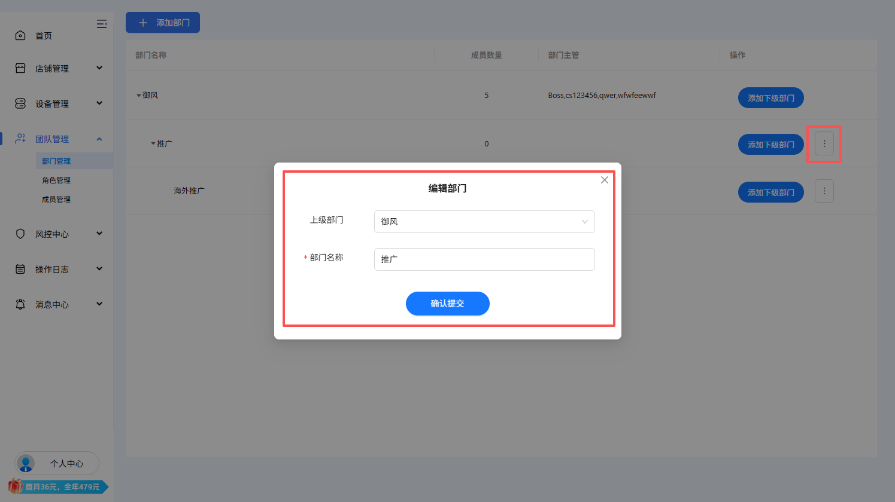The height and width of the screenshot is (502, 895).
Task: Select the 风控中心 shield icon
Action: (20, 234)
